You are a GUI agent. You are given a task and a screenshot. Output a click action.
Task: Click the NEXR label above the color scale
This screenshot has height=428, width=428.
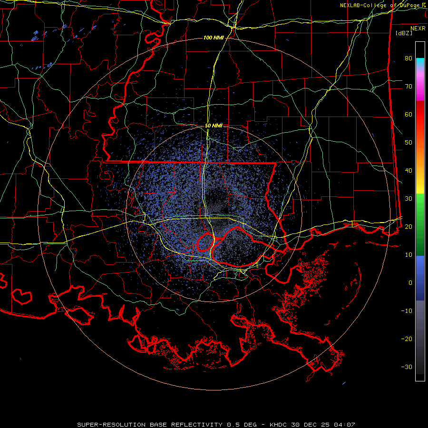tap(418, 29)
